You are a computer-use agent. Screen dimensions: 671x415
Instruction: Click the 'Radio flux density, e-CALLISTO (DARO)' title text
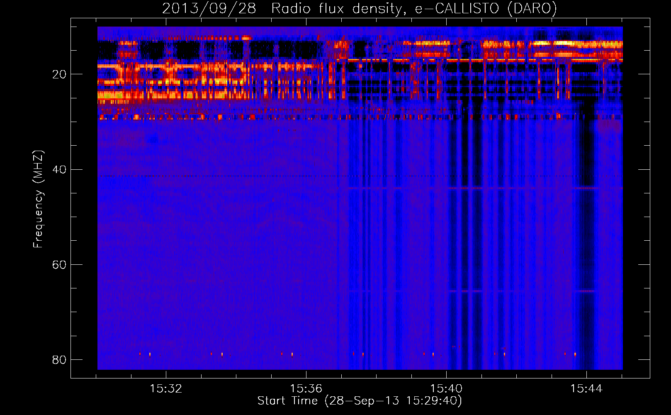[x=414, y=9]
